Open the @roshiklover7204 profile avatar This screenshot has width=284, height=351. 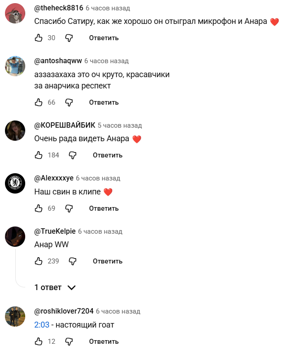pyautogui.click(x=15, y=317)
